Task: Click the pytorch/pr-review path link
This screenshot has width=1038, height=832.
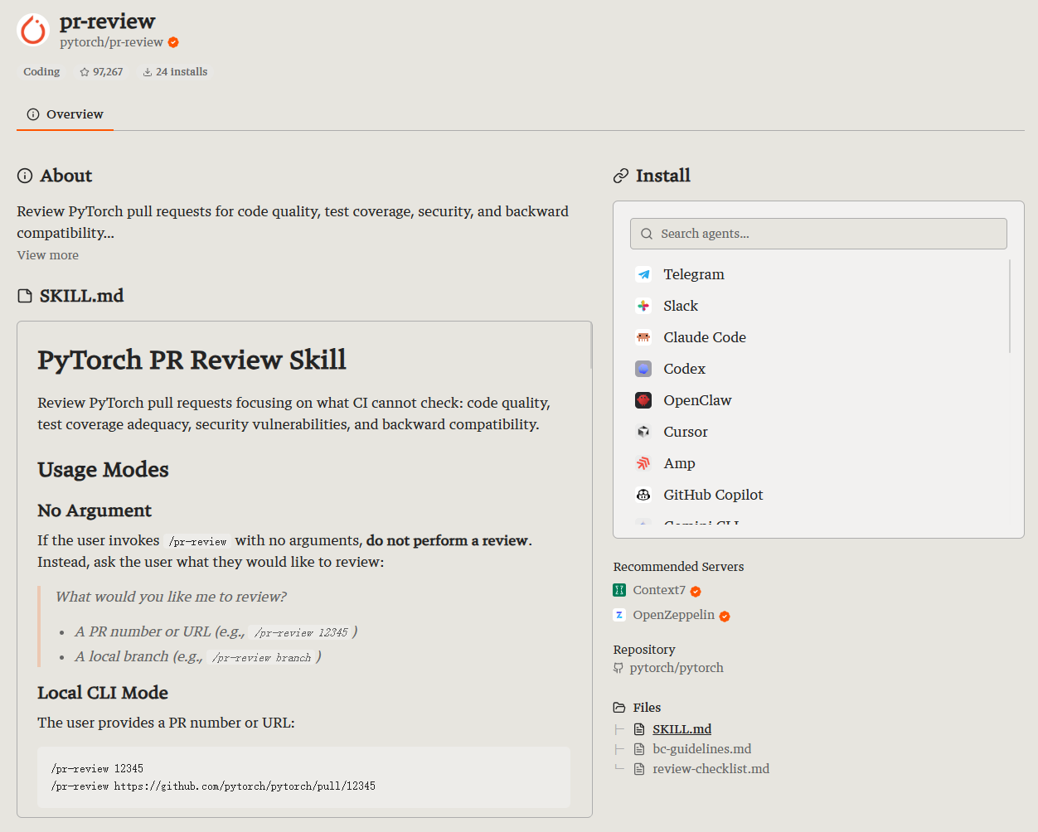Action: 111,42
